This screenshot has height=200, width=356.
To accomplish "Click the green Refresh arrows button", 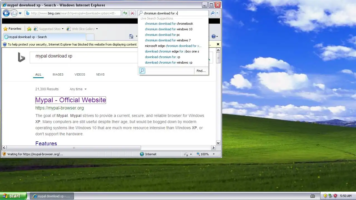I will (x=125, y=13).
